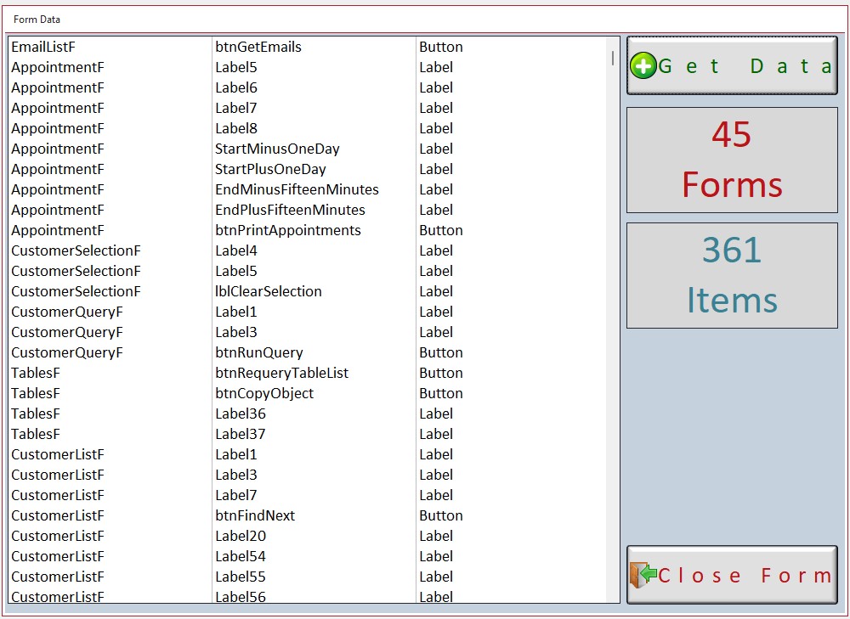Select the btnPrintAppointments row
The height and width of the screenshot is (619, 850).
[287, 230]
